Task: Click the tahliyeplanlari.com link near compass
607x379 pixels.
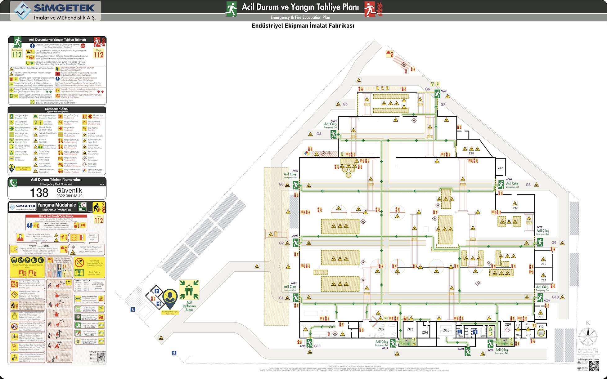Action: tap(588, 359)
